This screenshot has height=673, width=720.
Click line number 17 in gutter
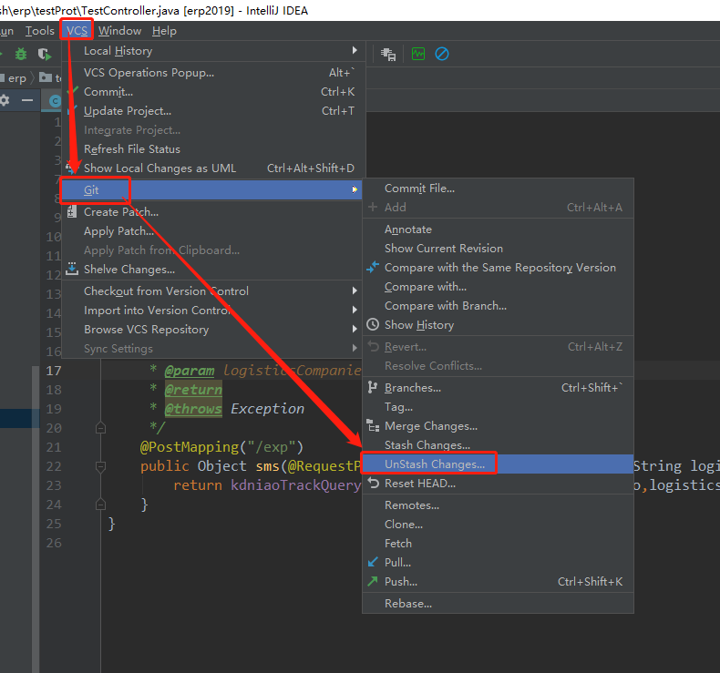pyautogui.click(x=54, y=371)
